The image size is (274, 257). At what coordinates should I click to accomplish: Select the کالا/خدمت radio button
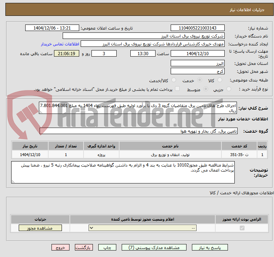tap(174, 80)
